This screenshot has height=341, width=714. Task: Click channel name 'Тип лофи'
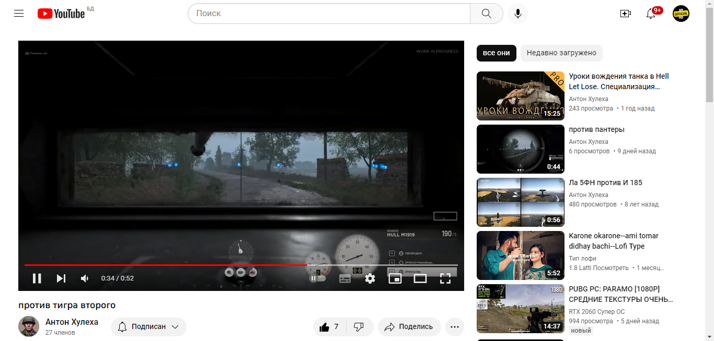[x=582, y=259]
